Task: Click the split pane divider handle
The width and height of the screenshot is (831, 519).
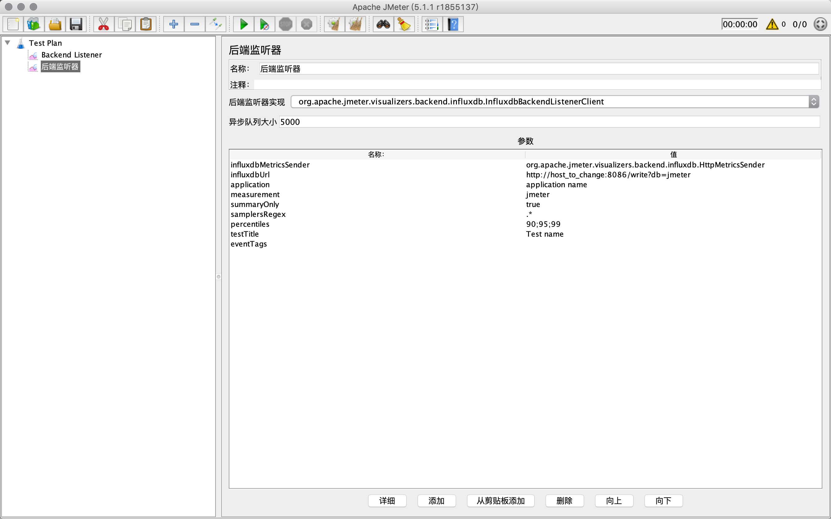Action: [x=218, y=277]
